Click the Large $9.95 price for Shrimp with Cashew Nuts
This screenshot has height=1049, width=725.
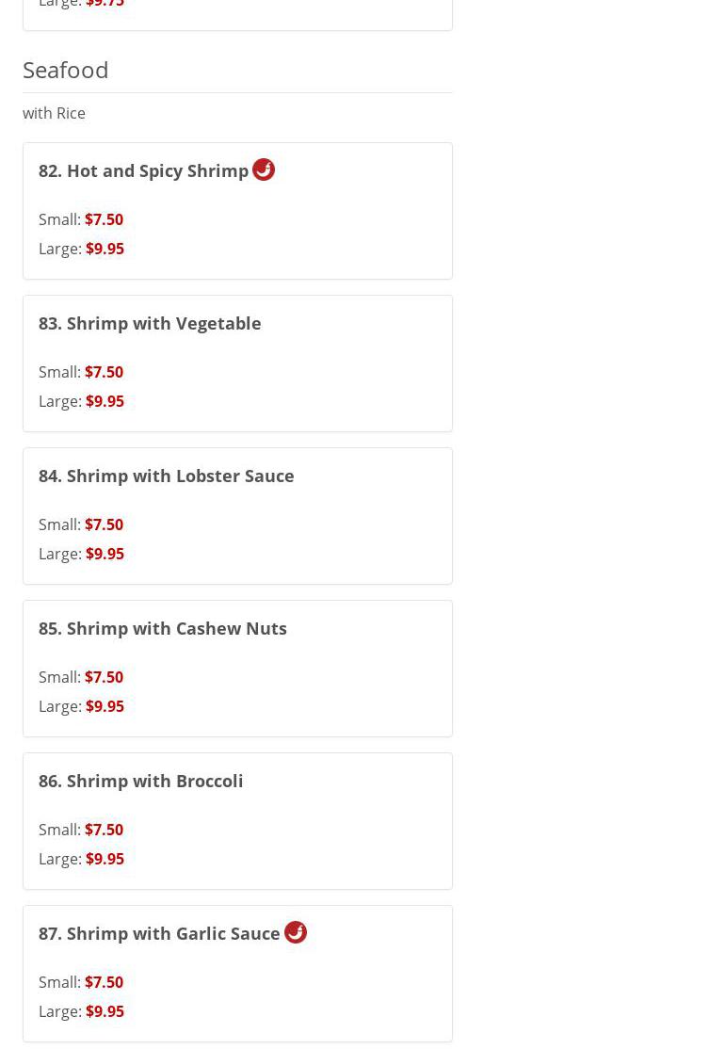tap(105, 706)
